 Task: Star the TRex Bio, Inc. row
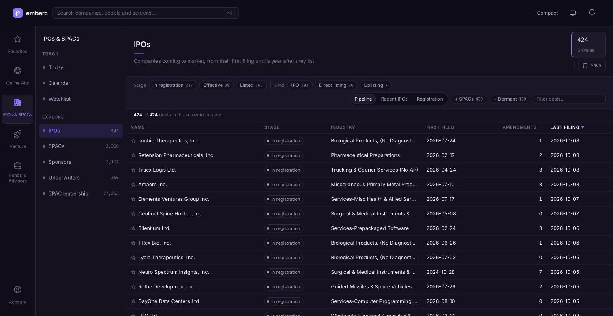point(133,243)
